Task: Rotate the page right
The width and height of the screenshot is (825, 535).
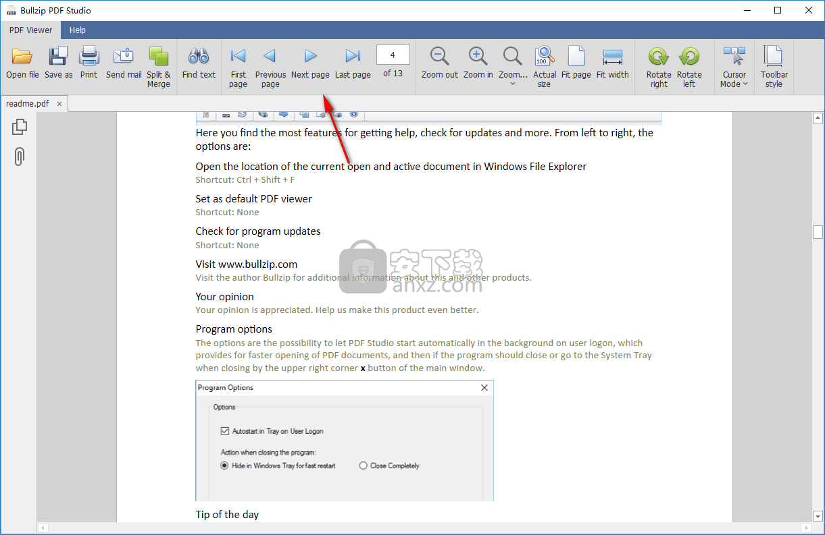Action: pos(659,57)
